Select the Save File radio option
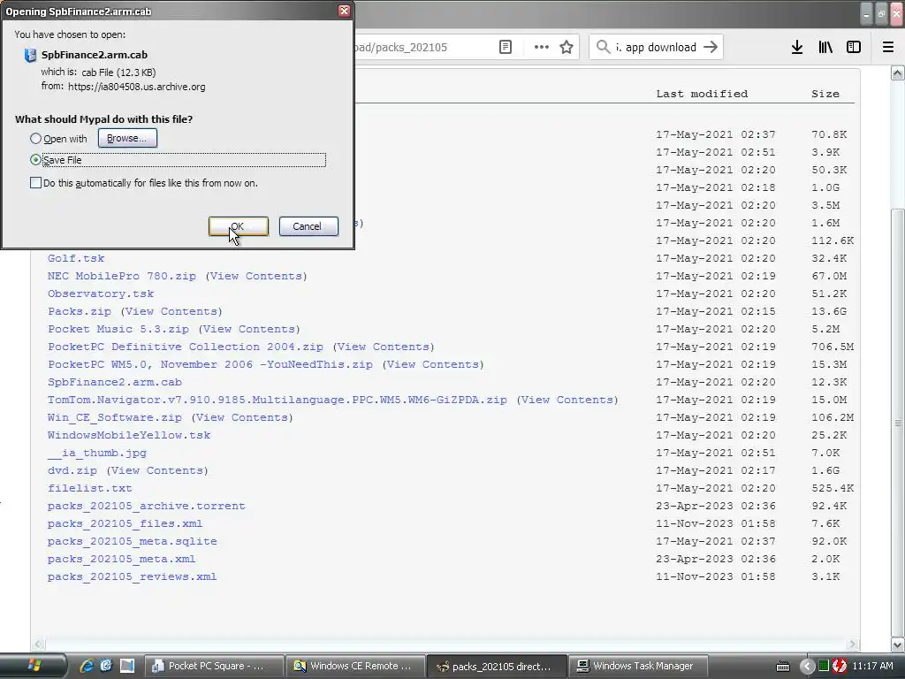This screenshot has width=905, height=679. click(x=35, y=160)
